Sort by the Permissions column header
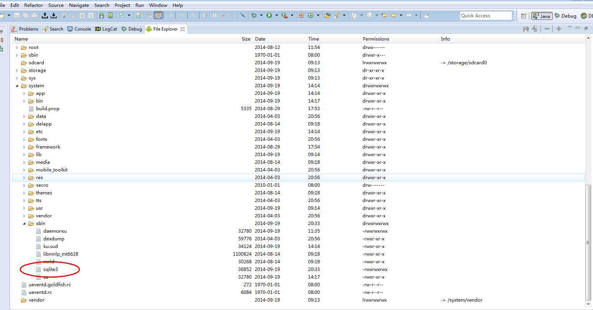The image size is (593, 310). pos(400,39)
